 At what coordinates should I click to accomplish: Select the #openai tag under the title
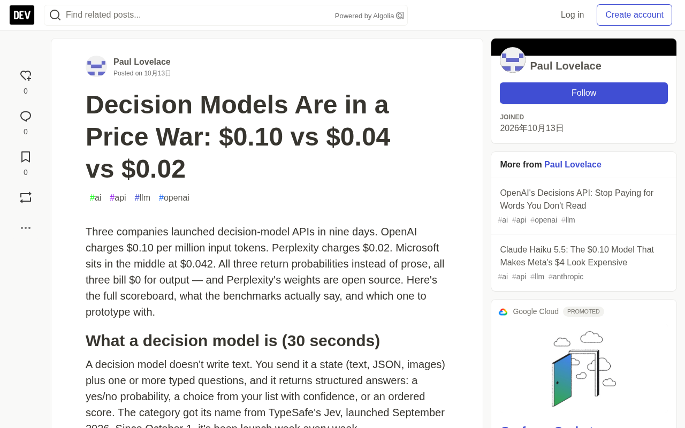click(x=174, y=198)
